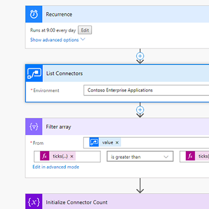Click the List Connectors flow icon
209x209 pixels.
click(x=34, y=73)
